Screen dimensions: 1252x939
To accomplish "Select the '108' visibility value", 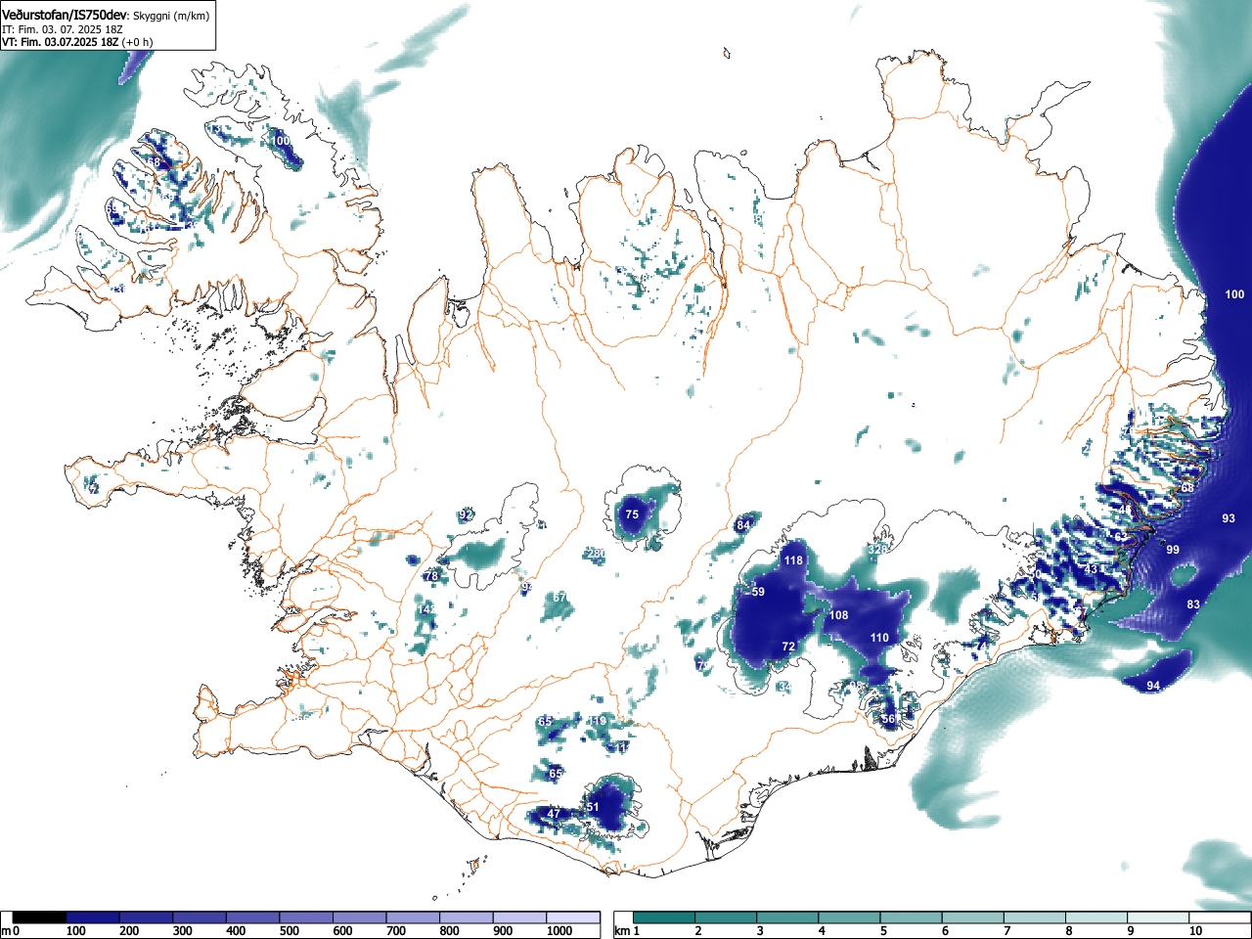I will pyautogui.click(x=839, y=615).
